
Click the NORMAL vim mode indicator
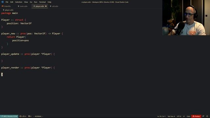point(38,116)
